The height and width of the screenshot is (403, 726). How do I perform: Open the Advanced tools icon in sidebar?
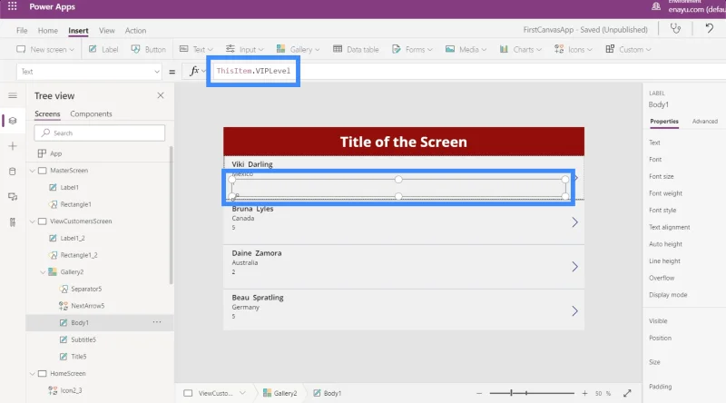tap(13, 222)
